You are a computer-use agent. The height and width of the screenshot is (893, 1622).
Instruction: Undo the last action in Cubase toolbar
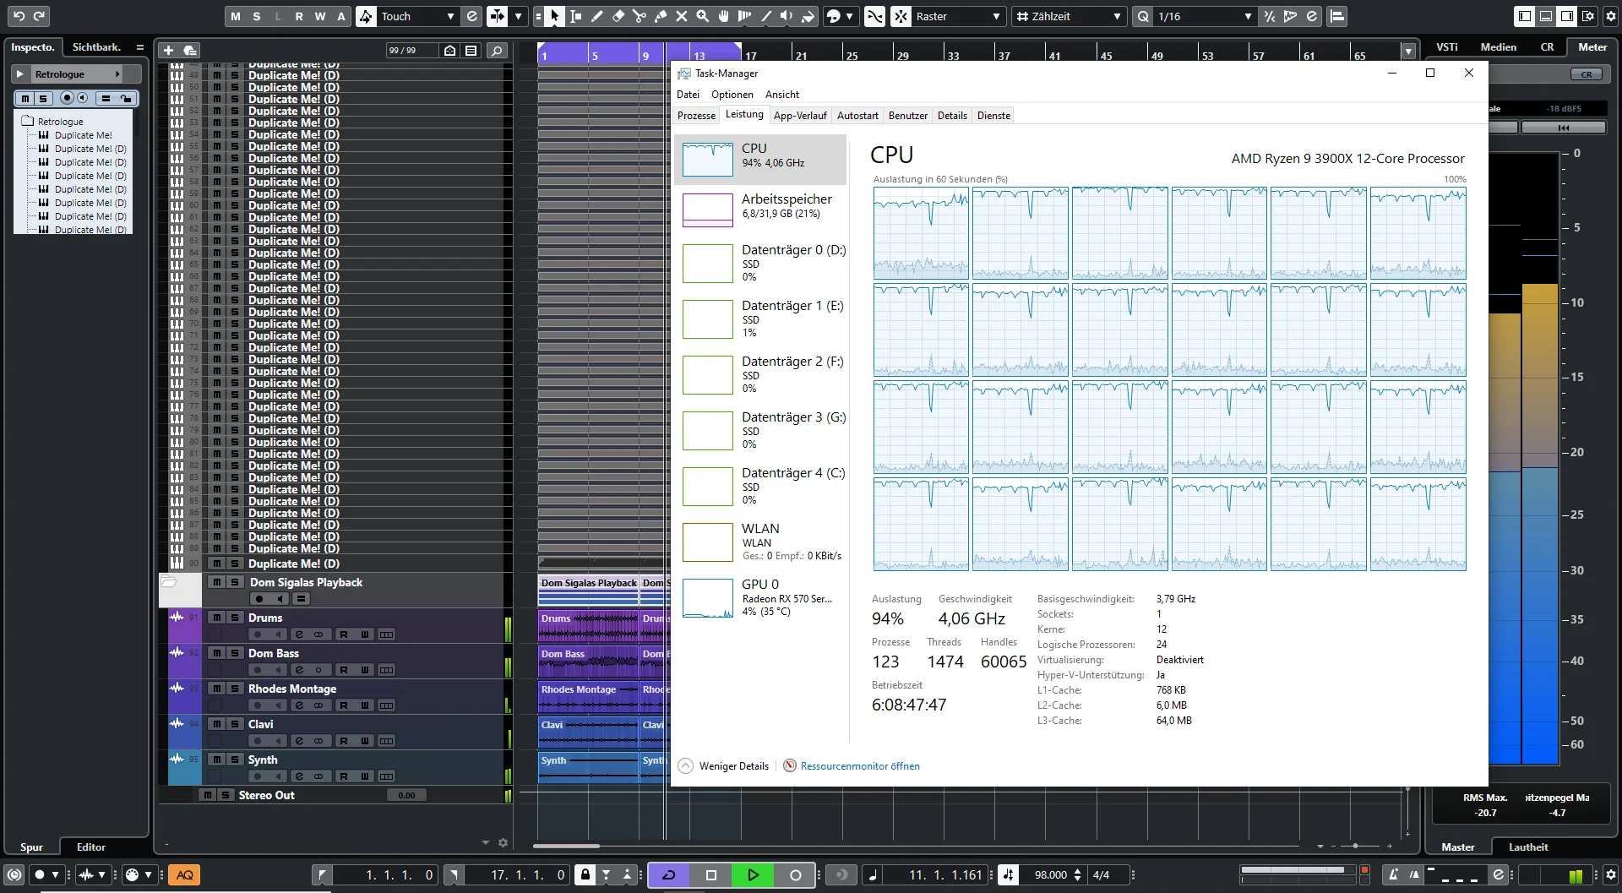[19, 16]
